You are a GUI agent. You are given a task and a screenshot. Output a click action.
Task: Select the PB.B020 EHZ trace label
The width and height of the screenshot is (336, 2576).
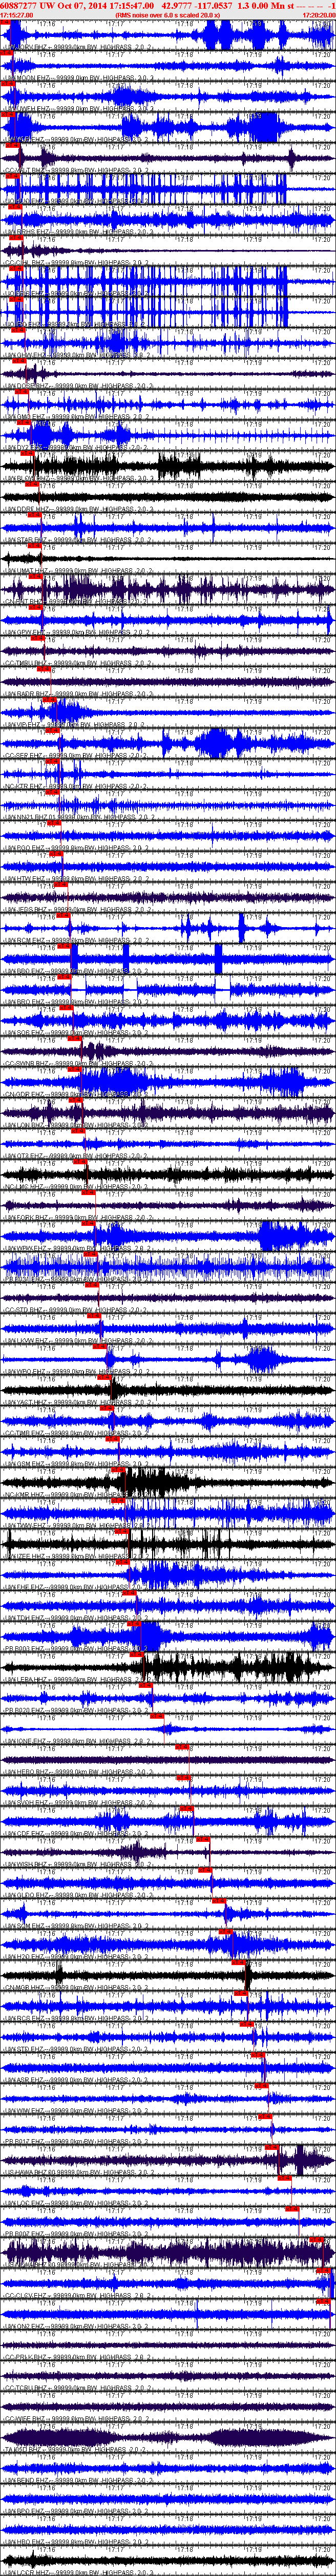78,1710
